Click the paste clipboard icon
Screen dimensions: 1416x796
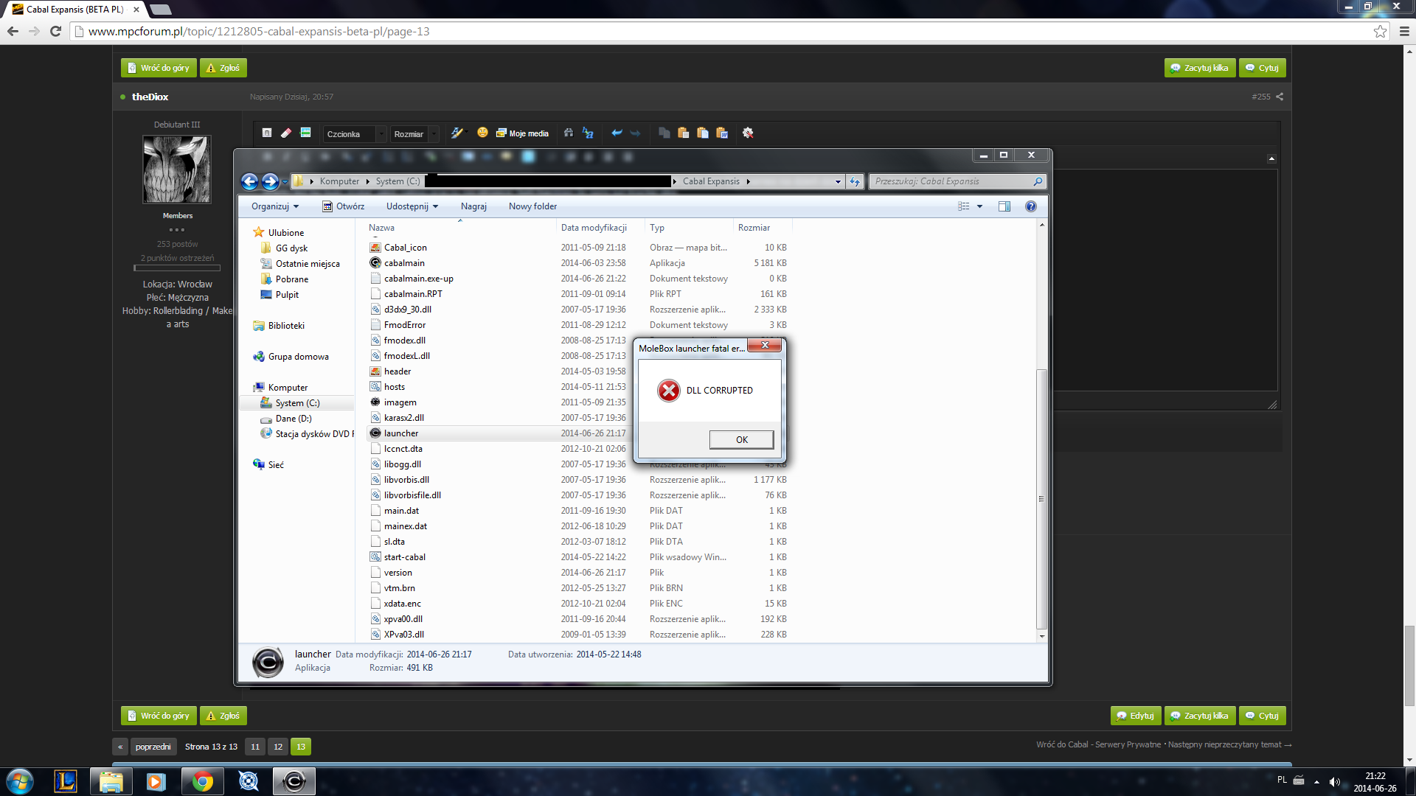pos(684,133)
